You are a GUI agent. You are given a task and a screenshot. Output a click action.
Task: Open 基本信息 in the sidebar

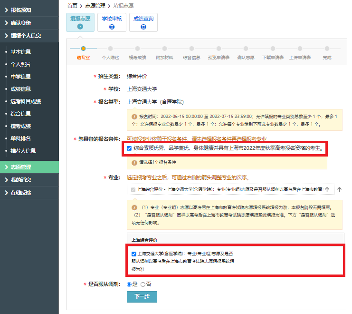pyautogui.click(x=20, y=52)
